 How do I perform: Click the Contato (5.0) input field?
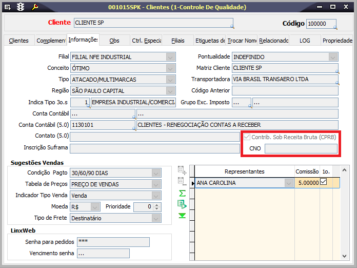click(x=155, y=137)
